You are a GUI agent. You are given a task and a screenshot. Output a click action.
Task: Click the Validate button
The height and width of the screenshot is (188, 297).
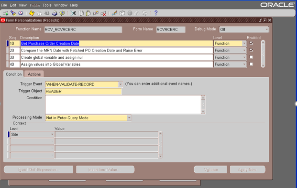(210, 170)
